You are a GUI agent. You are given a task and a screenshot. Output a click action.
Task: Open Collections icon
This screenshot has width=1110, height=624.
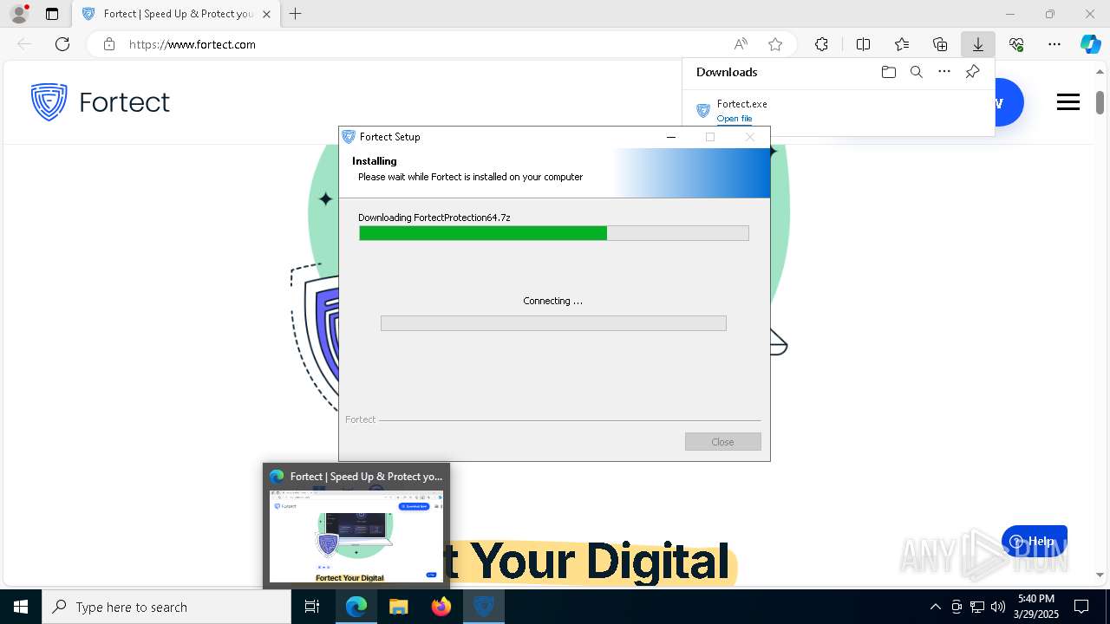tap(940, 44)
